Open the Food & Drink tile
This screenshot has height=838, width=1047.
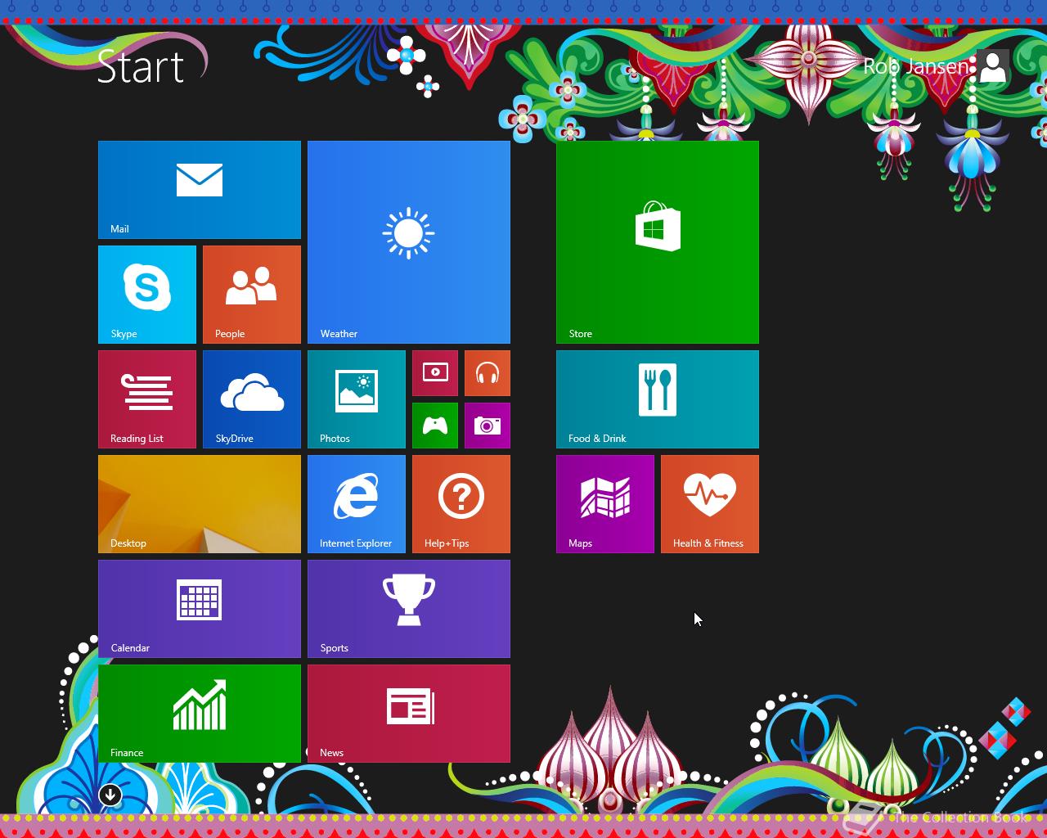tap(658, 399)
